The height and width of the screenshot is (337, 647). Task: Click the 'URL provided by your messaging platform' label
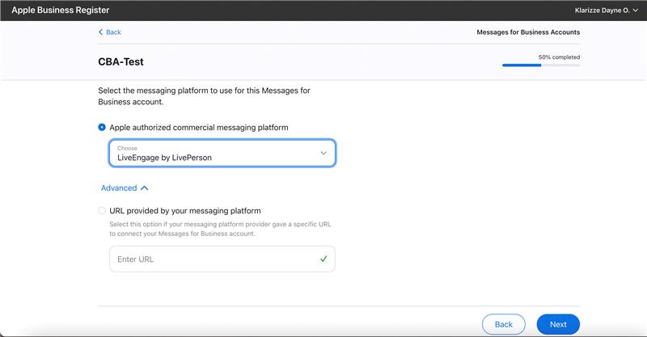(x=185, y=211)
